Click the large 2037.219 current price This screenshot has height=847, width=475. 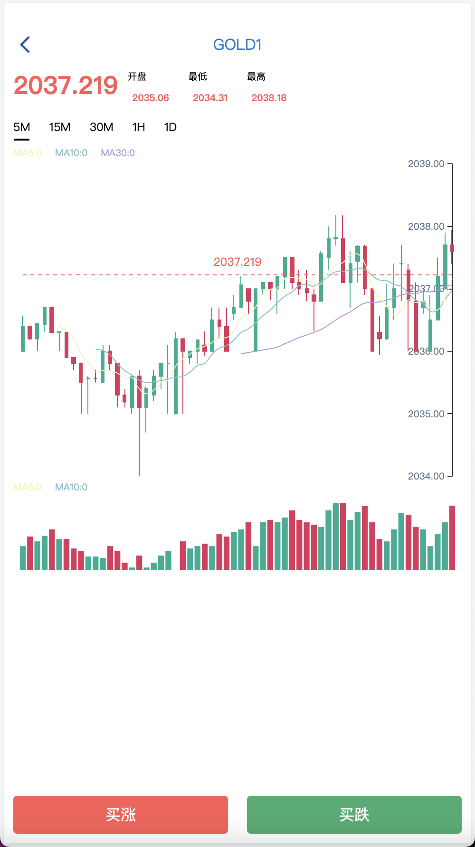coord(66,85)
